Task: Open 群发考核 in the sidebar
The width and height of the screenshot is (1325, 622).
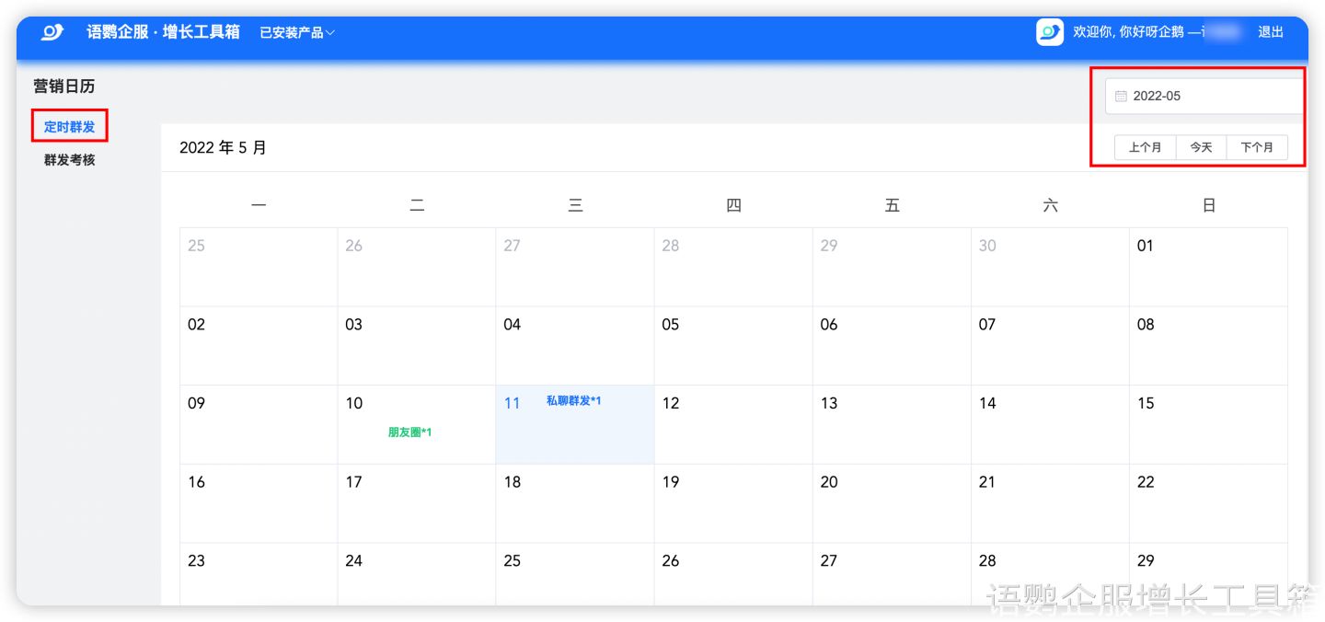Action: (x=70, y=160)
